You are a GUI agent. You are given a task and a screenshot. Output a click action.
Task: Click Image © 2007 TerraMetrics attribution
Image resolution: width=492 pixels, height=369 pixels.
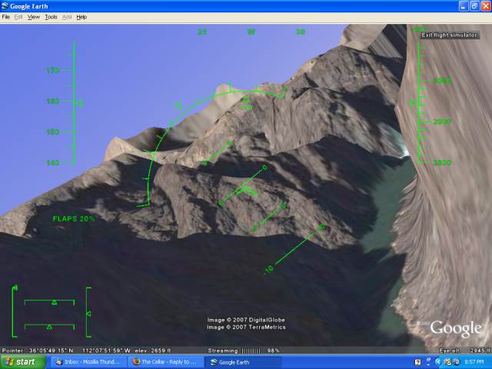[246, 327]
